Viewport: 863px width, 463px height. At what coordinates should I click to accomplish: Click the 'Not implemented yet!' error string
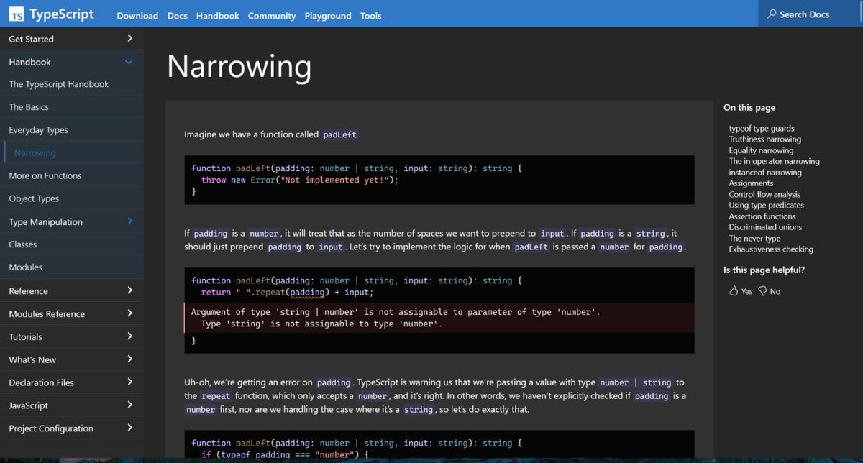[334, 180]
